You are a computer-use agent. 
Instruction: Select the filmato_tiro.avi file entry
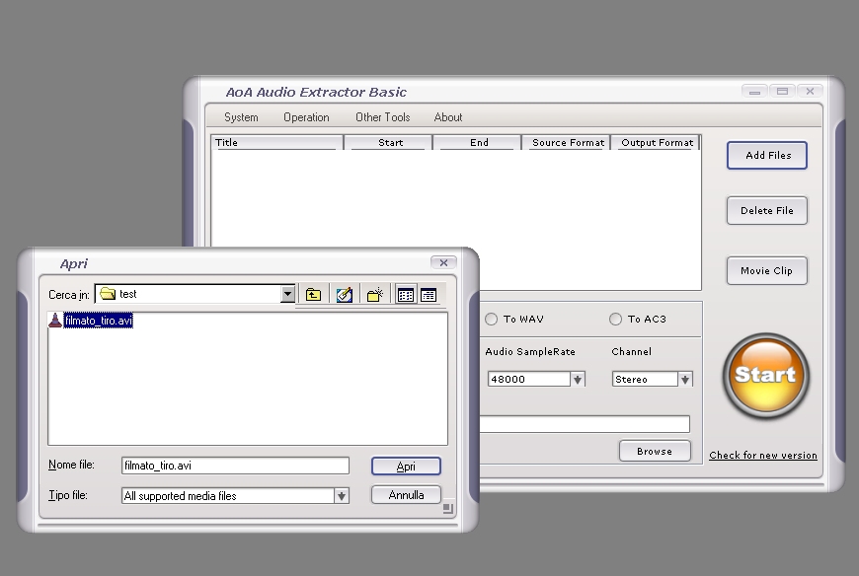tap(99, 321)
